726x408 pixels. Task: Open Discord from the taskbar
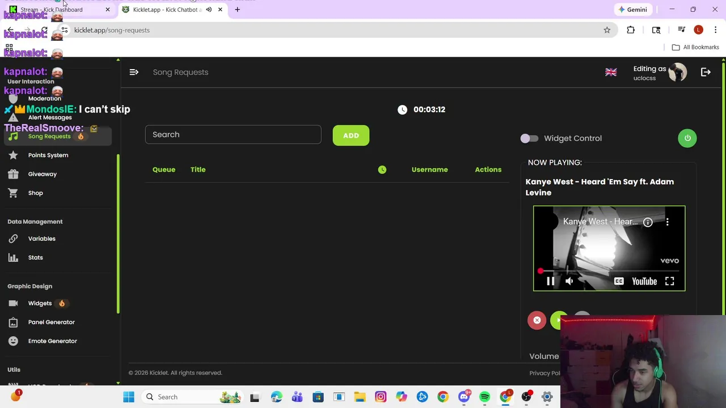[464, 397]
